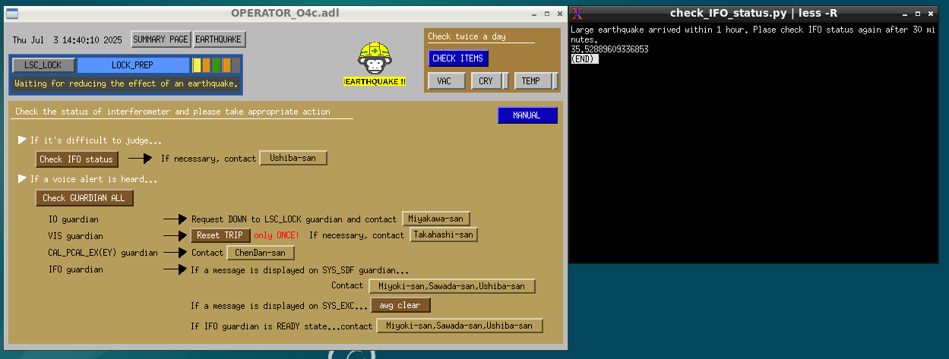
Task: Click the gray status indicator beside LOCK_PREP
Action: 236,65
